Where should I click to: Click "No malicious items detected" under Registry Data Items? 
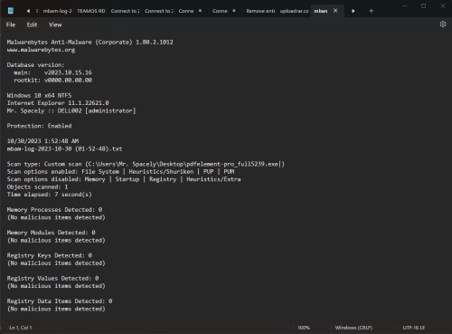click(56, 309)
